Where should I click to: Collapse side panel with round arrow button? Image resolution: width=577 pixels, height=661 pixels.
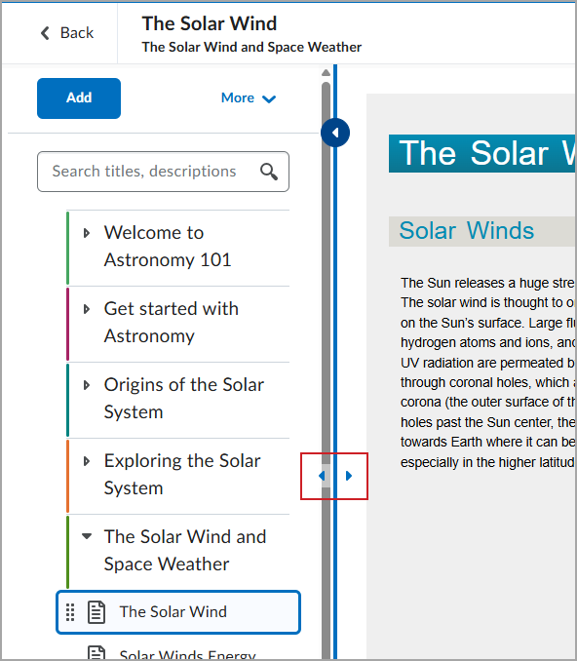click(335, 133)
